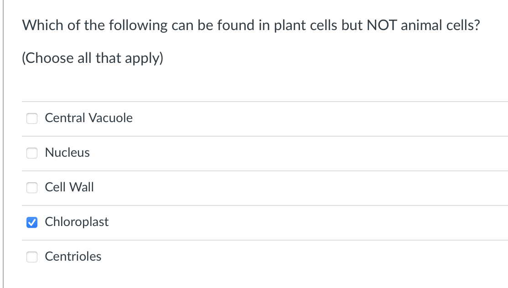Screen dimensions: 508x288
Task: Click the "Nucleus" answer label text
Action: (67, 153)
